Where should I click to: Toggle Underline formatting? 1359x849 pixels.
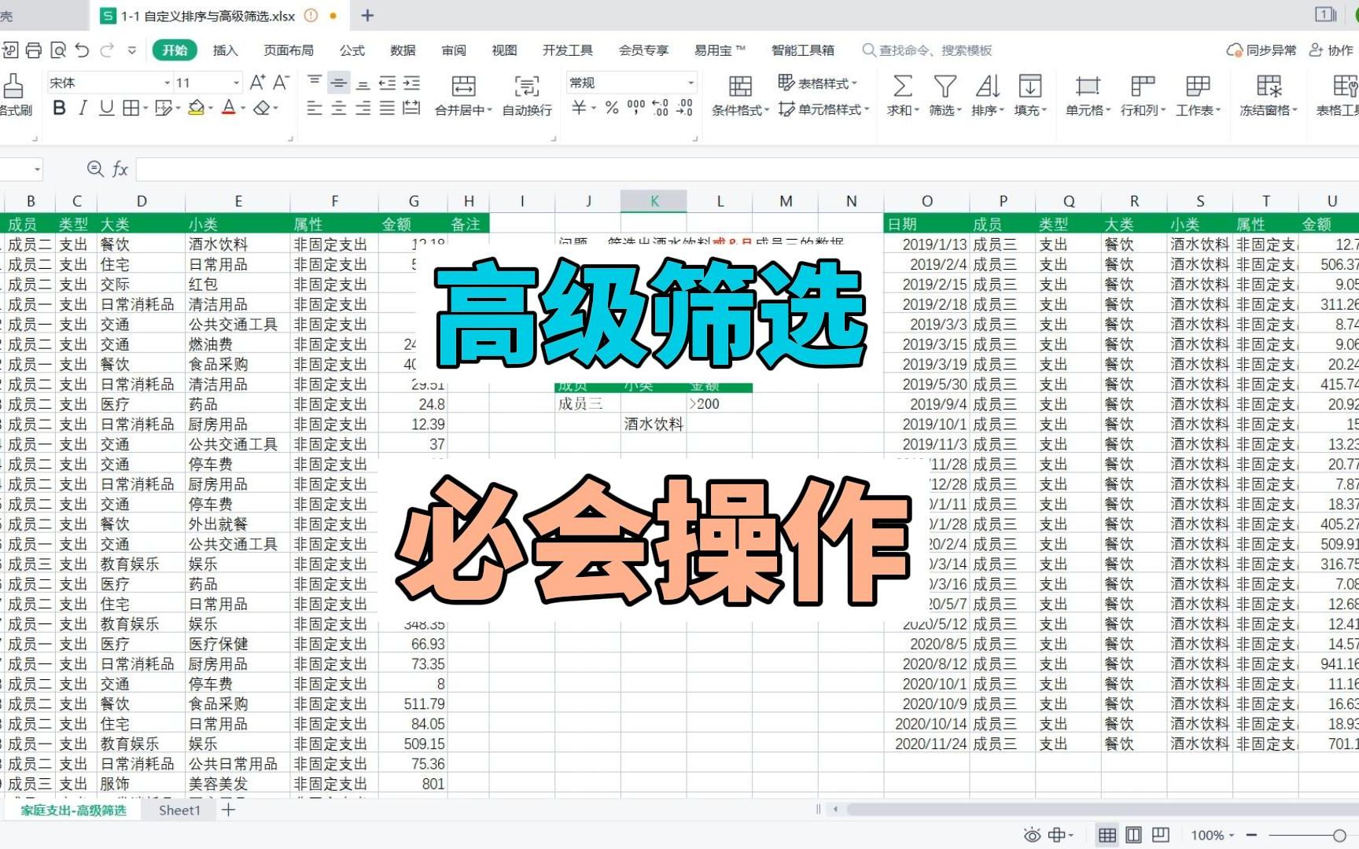click(107, 108)
